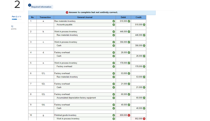Click the green check beside 510,000 credit

(x=144, y=25)
